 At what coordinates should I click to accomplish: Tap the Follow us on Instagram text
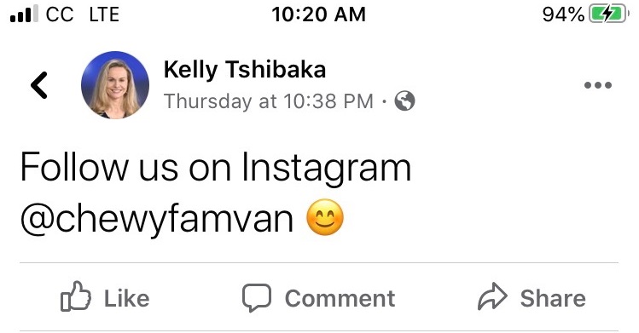pos(216,167)
